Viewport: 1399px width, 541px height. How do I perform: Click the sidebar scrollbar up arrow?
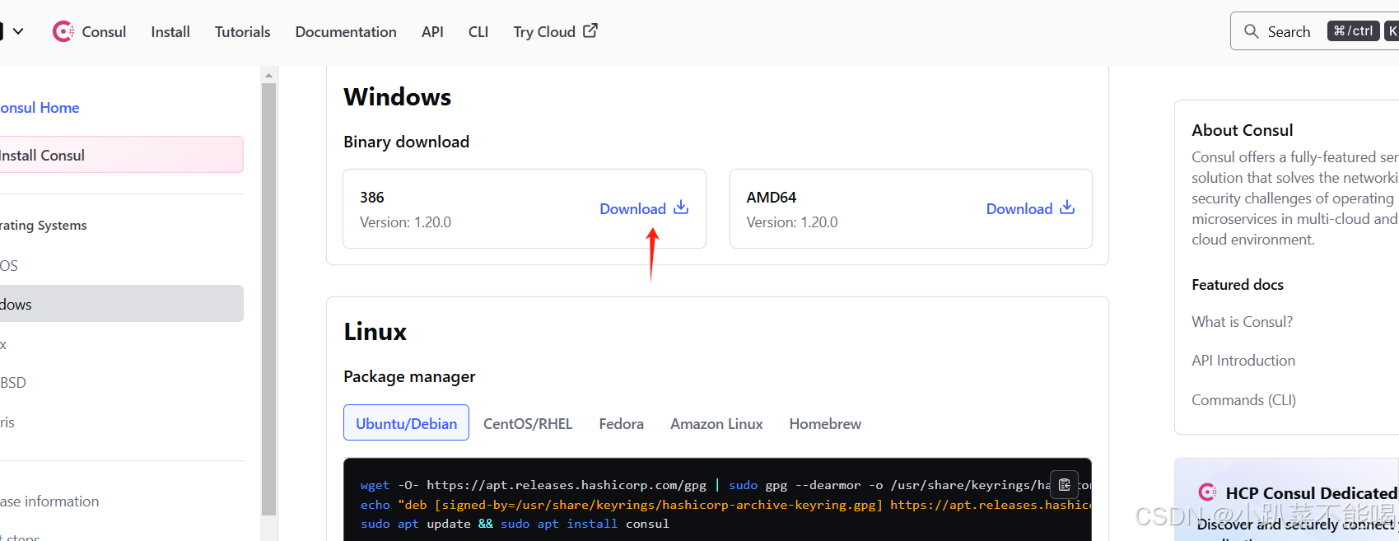click(x=268, y=75)
